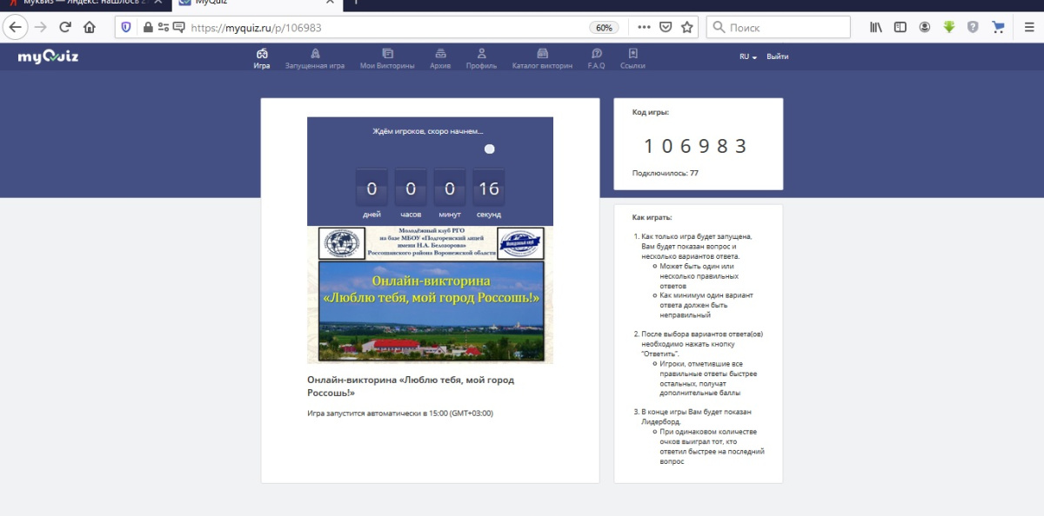This screenshot has height=516, width=1044.
Task: Open the Игра section
Action: click(x=262, y=59)
